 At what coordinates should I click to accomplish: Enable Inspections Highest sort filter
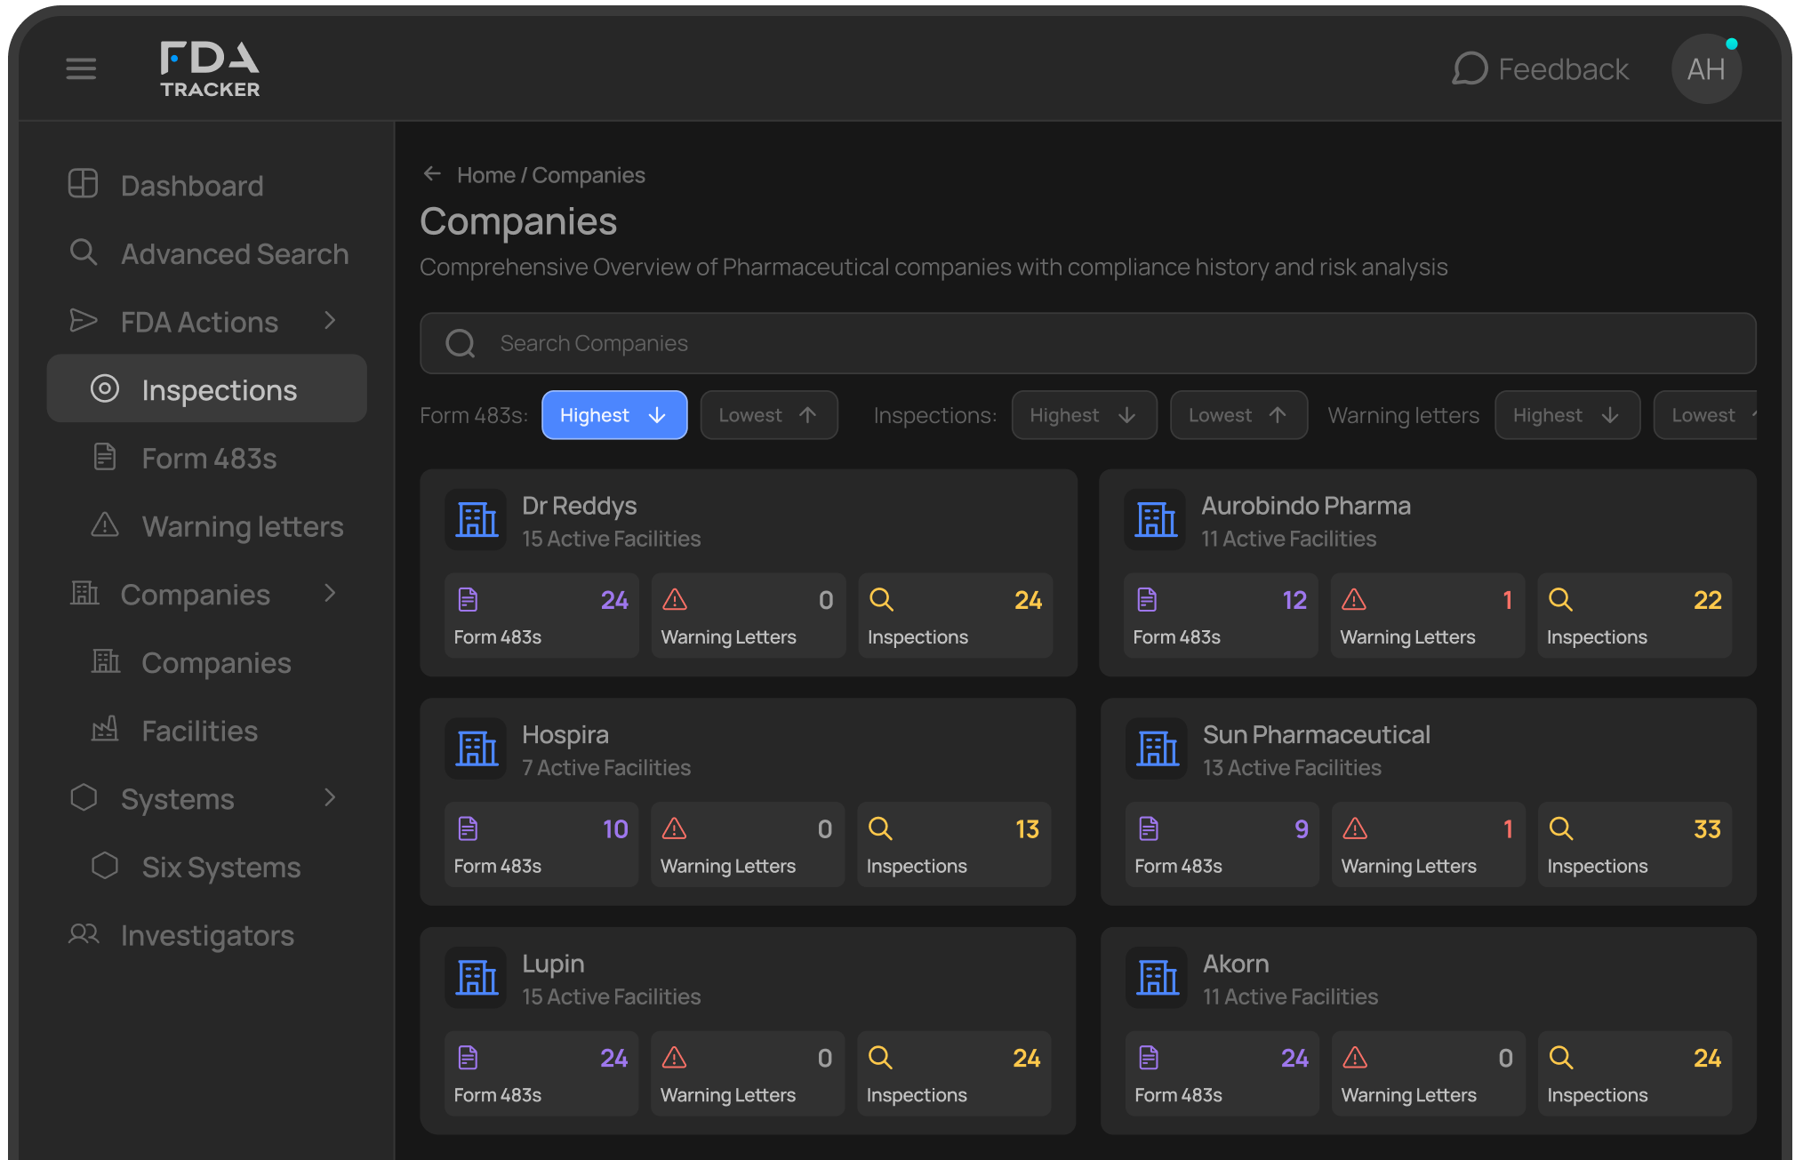1083,415
